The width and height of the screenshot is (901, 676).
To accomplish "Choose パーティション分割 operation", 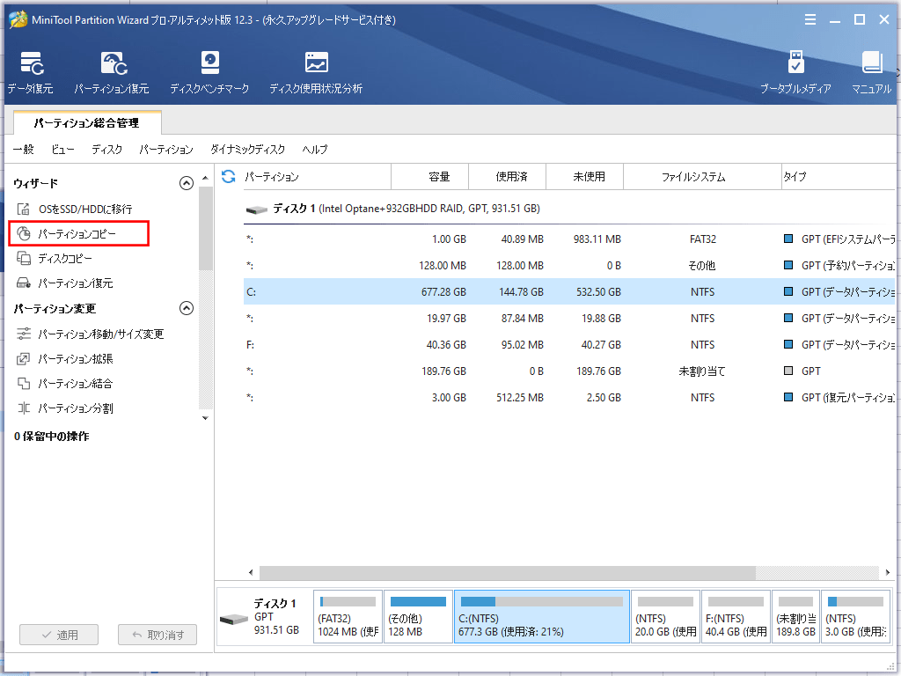I will click(76, 408).
